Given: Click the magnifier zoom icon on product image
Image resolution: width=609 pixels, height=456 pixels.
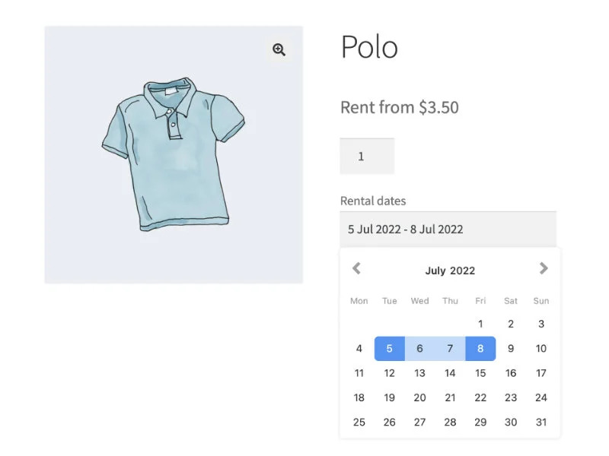Looking at the screenshot, I should (x=279, y=50).
